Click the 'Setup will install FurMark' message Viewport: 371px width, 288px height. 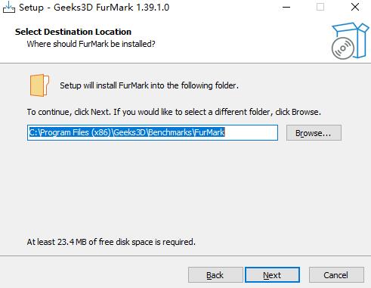tap(149, 85)
